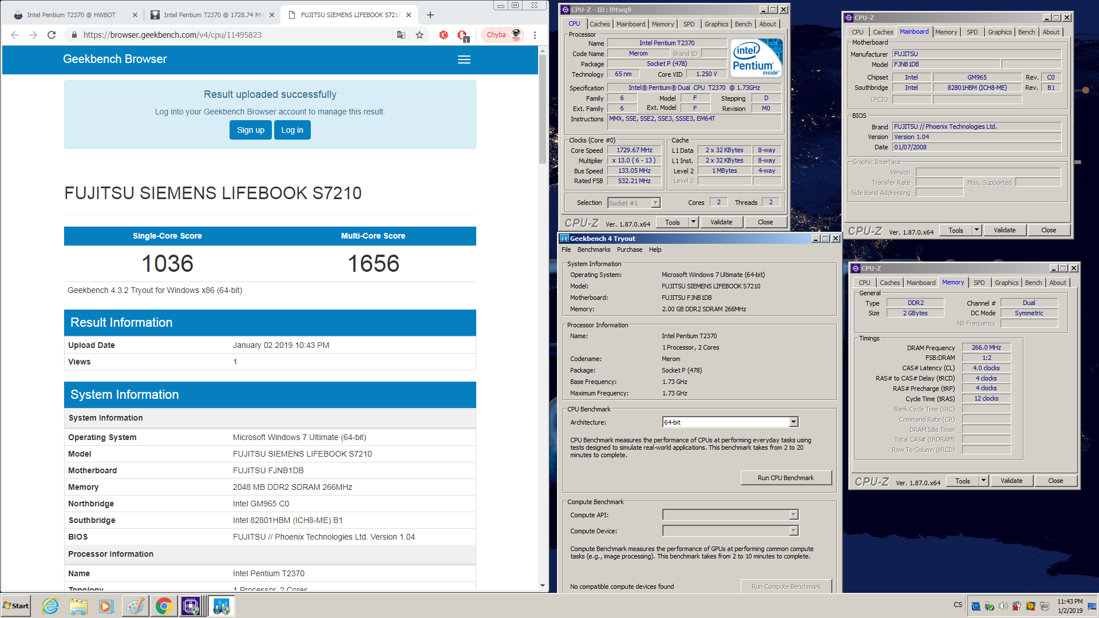Open Windows Explorer from taskbar
Image resolution: width=1099 pixels, height=618 pixels.
point(78,606)
